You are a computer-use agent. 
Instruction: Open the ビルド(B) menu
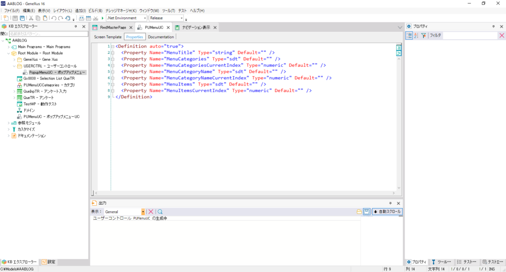tap(95, 11)
